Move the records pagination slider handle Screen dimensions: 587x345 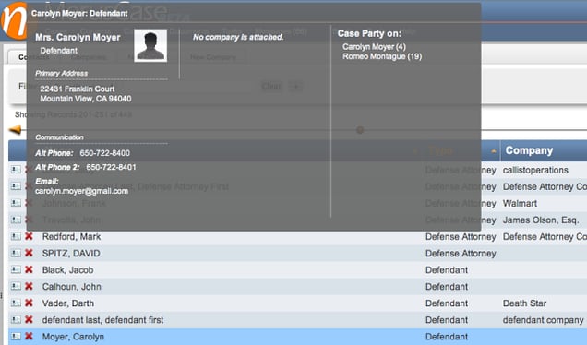pos(360,130)
